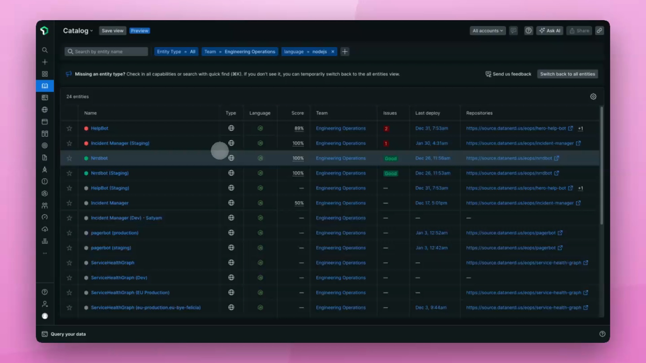Open the Catalog book icon in sidebar
Screen dimensions: 646x363
[x=45, y=86]
